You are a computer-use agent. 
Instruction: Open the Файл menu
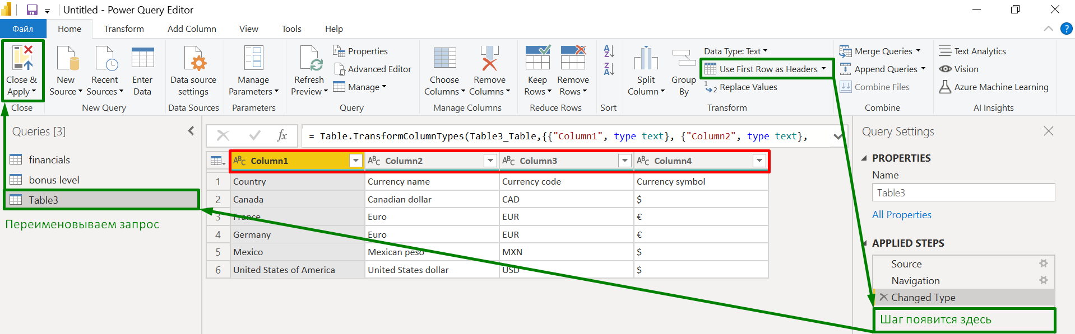23,29
